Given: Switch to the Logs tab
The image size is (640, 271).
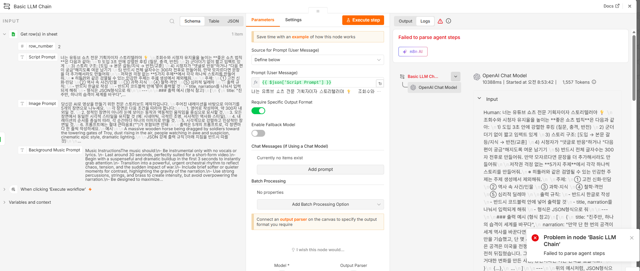Looking at the screenshot, I should pos(425,21).
